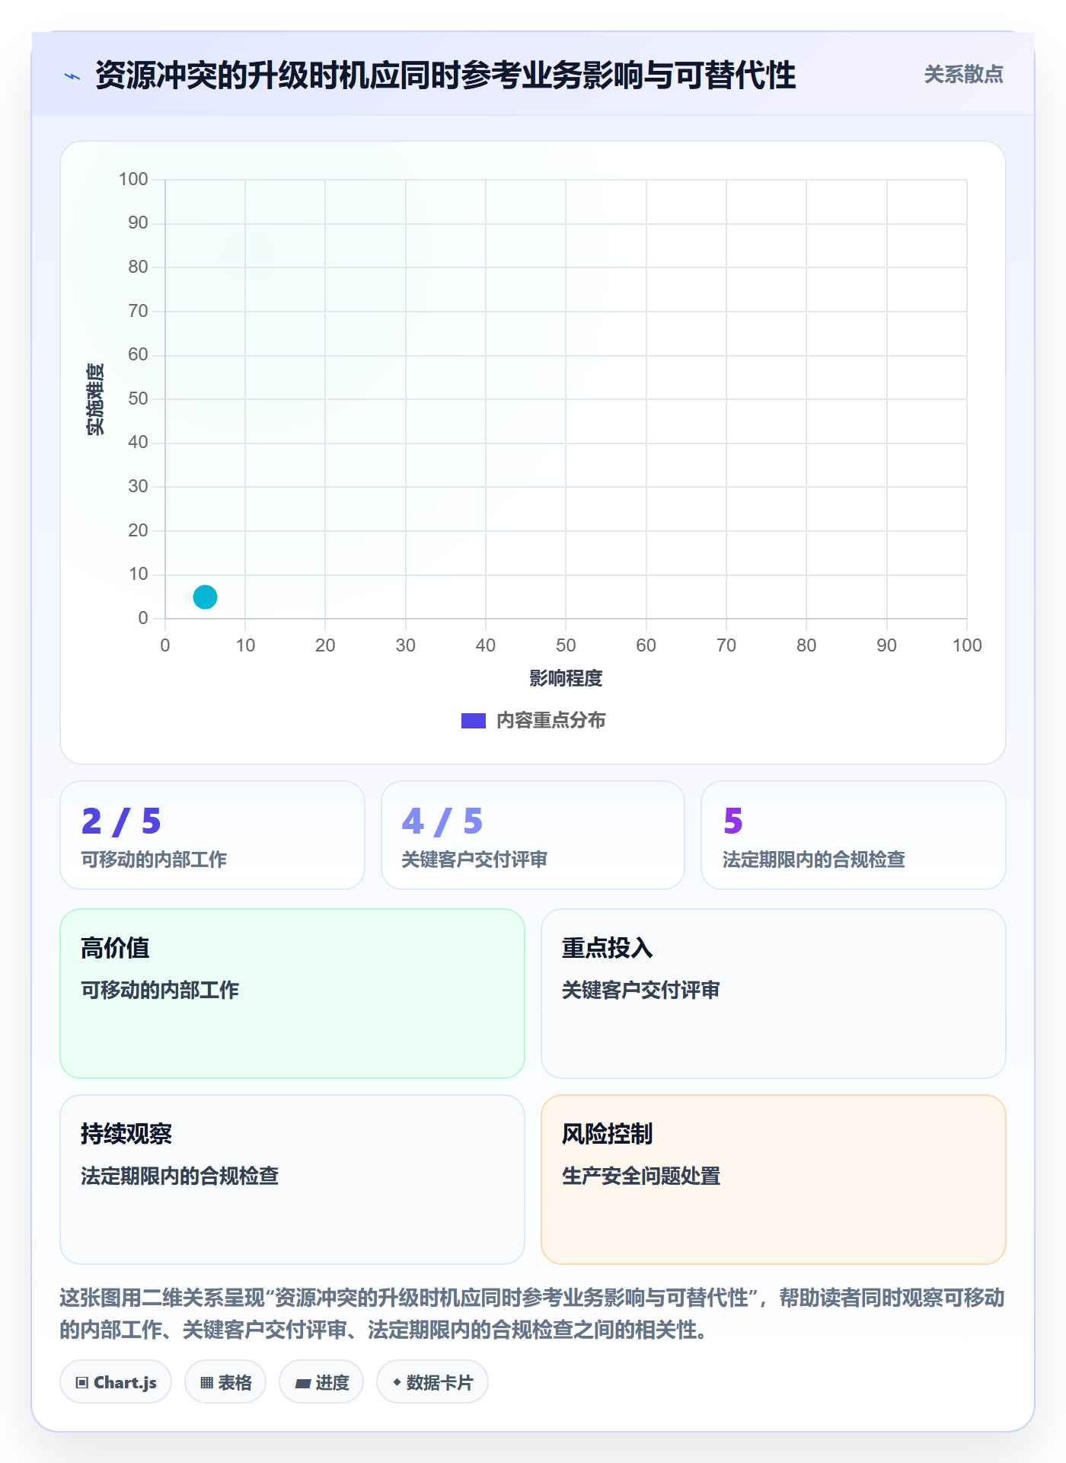The width and height of the screenshot is (1066, 1463).
Task: Click the 100 tick on the 影响程度 axis
Action: 967,645
